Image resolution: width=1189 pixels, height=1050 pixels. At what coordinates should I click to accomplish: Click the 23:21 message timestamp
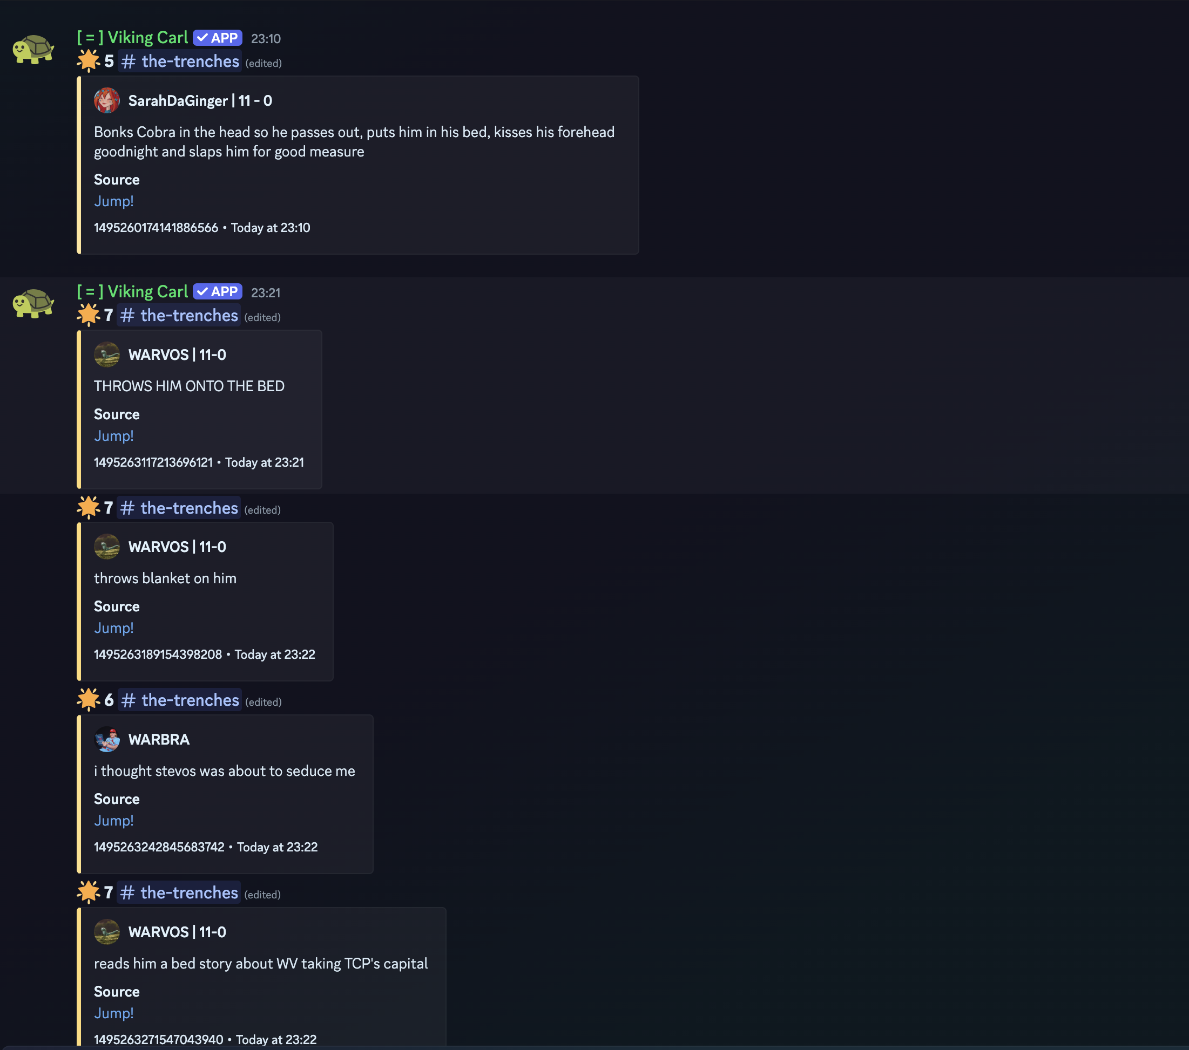(x=266, y=292)
